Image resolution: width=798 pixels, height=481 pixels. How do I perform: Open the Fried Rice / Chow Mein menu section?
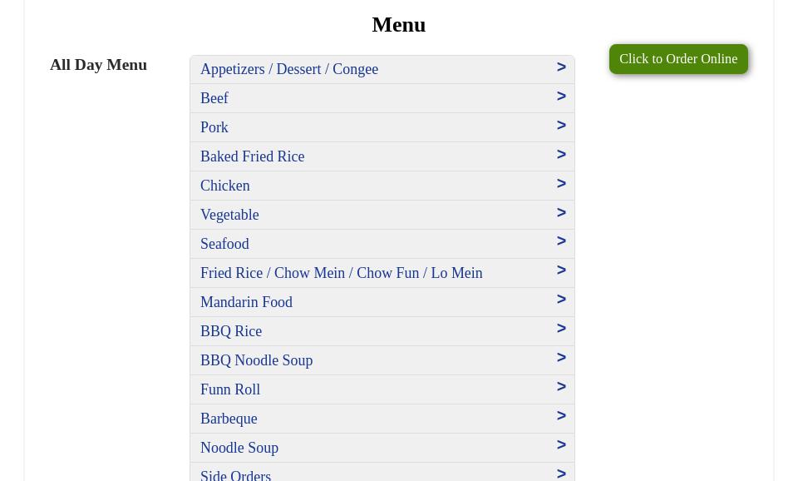pos(341,273)
